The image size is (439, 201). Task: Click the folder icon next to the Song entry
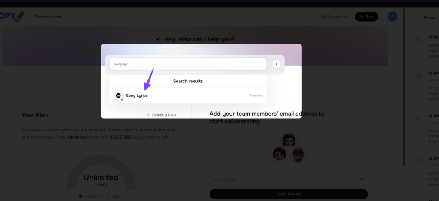tap(419, 39)
